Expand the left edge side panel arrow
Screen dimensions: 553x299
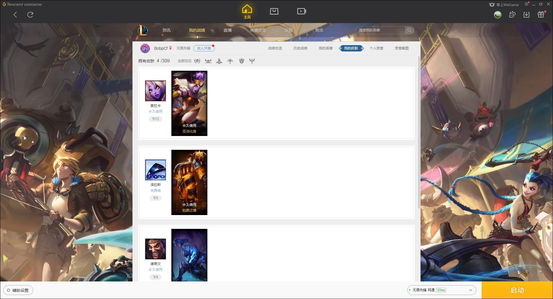[1, 161]
